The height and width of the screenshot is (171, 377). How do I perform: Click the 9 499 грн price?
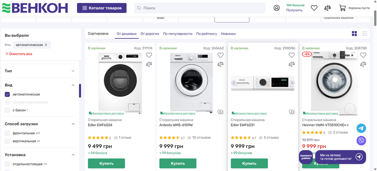(x=100, y=146)
